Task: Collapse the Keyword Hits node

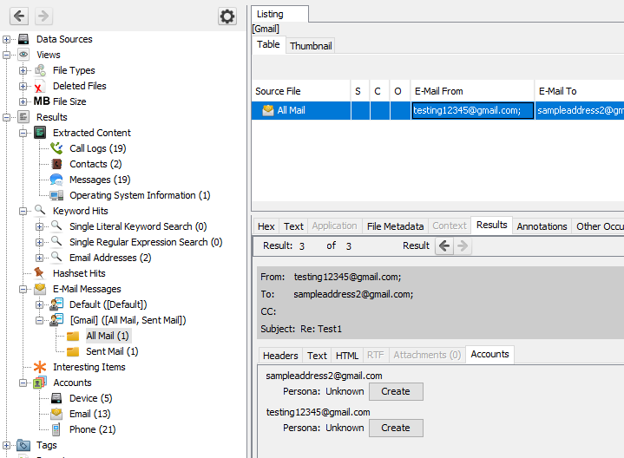Action: (23, 211)
